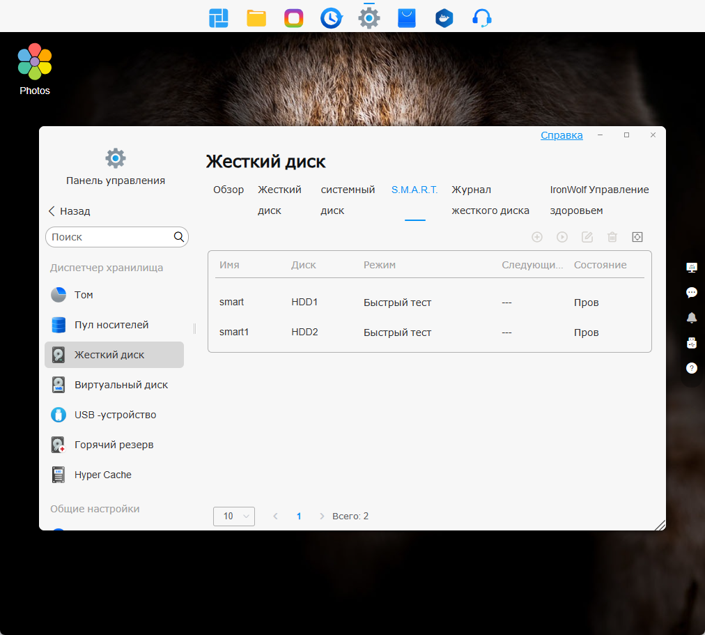Screen dimensions: 705x635
Task: Open the support headset icon in dock
Action: [x=482, y=18]
